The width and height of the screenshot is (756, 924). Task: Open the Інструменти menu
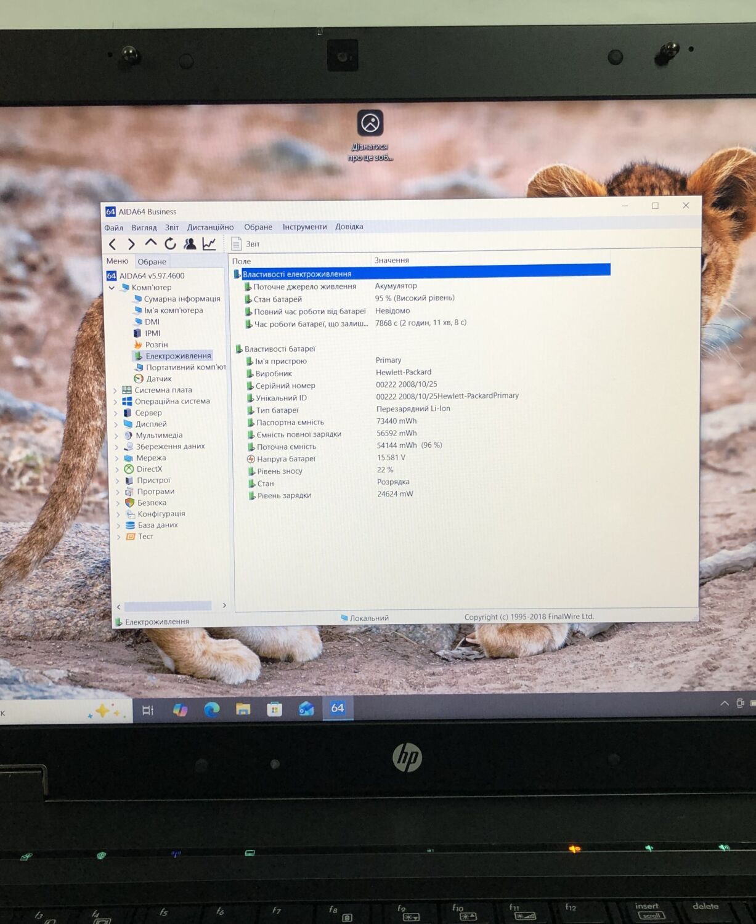pos(304,227)
